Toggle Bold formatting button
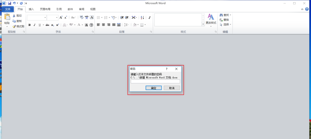311x139 pixels. (29, 25)
